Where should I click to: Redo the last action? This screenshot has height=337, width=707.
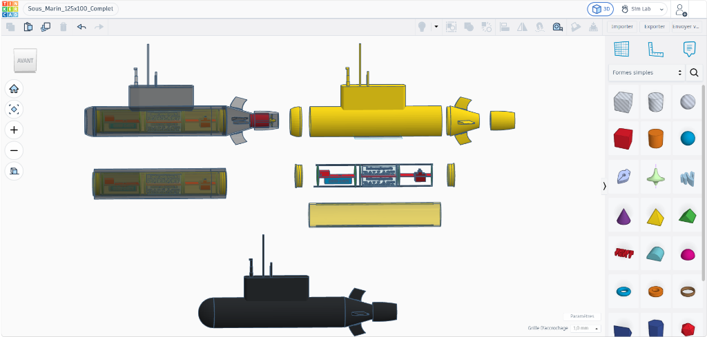[x=99, y=27]
